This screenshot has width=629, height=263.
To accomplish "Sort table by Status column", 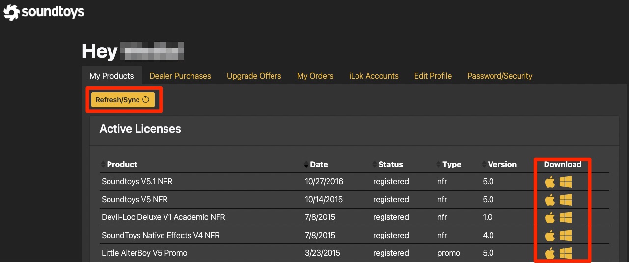I will [x=387, y=164].
